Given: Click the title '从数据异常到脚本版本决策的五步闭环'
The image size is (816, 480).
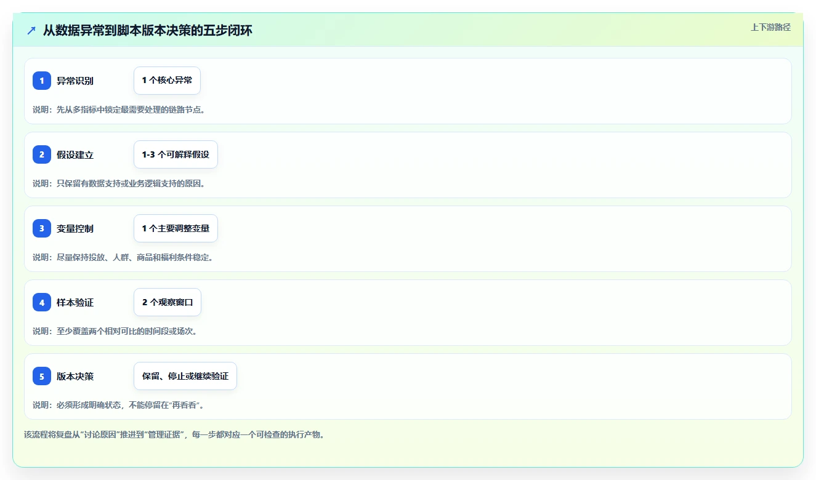Looking at the screenshot, I should (147, 30).
